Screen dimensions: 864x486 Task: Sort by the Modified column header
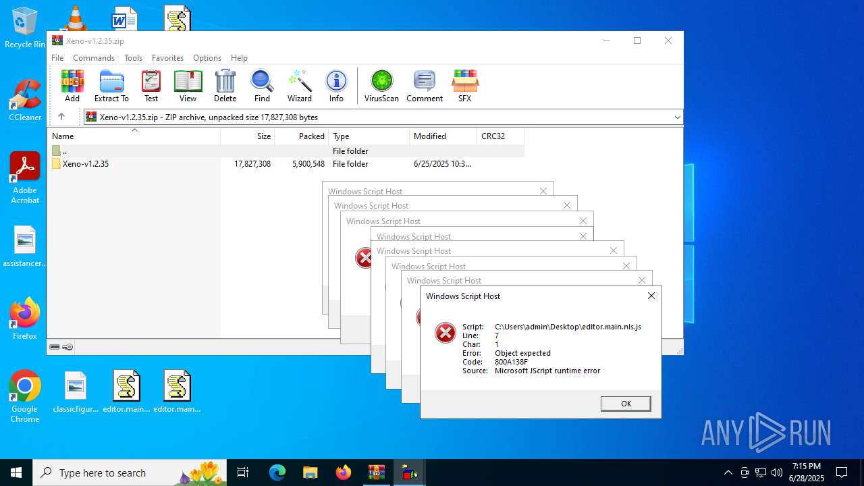pyautogui.click(x=443, y=136)
